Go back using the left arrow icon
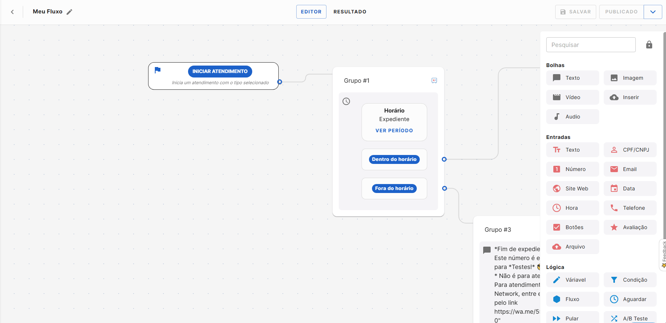666x323 pixels. tap(12, 12)
